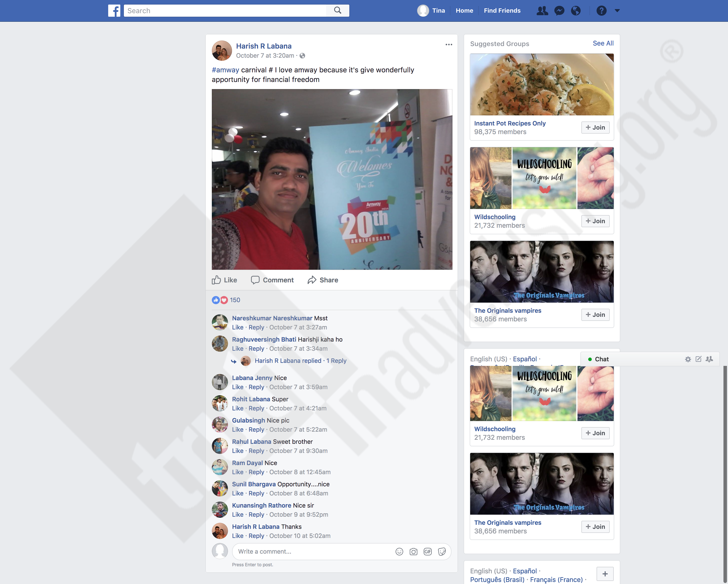Screen dimensions: 728x584
Task: Create new group icon in chat bar
Action: [x=709, y=359]
